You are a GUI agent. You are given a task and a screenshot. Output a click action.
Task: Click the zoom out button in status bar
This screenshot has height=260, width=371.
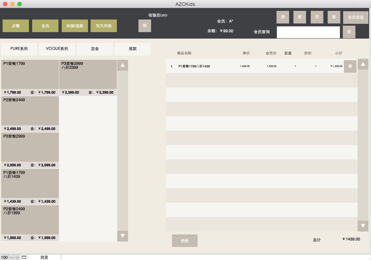(x=12, y=257)
